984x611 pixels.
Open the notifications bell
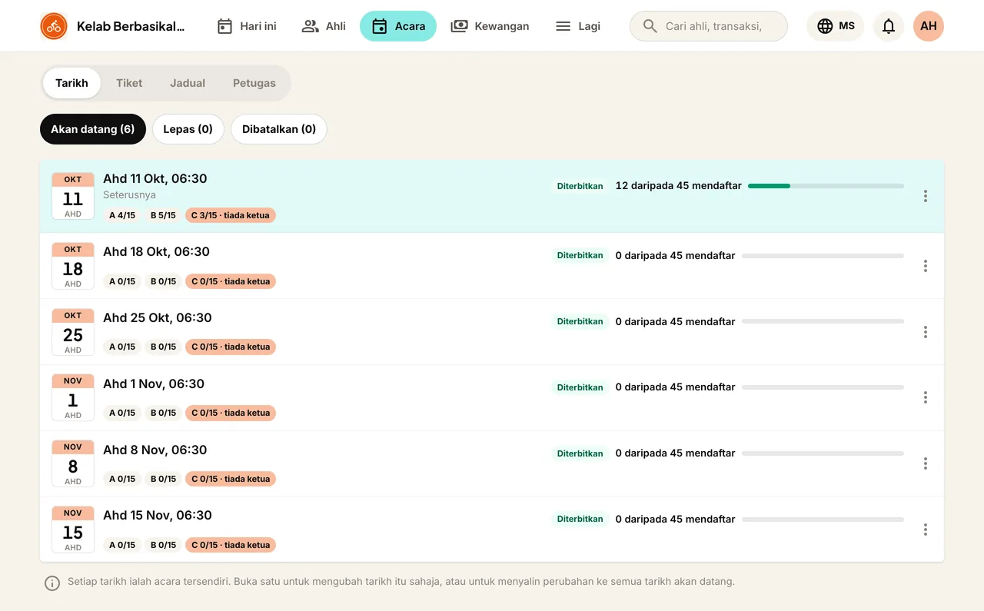889,26
